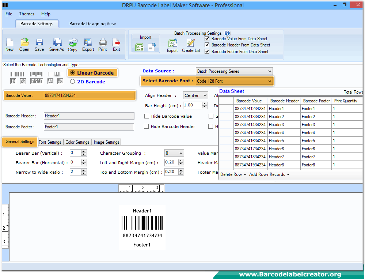Print the barcode using Print icon
Viewport: 365px width, 279px height.
click(103, 42)
